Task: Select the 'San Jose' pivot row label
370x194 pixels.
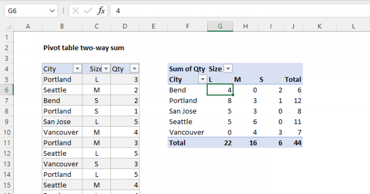Action: pyautogui.click(x=183, y=111)
